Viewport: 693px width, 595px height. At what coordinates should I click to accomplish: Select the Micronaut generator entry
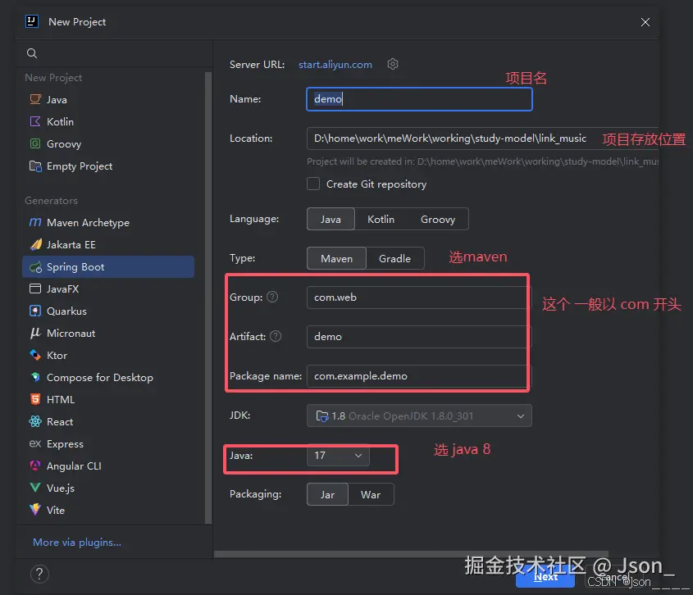107,333
